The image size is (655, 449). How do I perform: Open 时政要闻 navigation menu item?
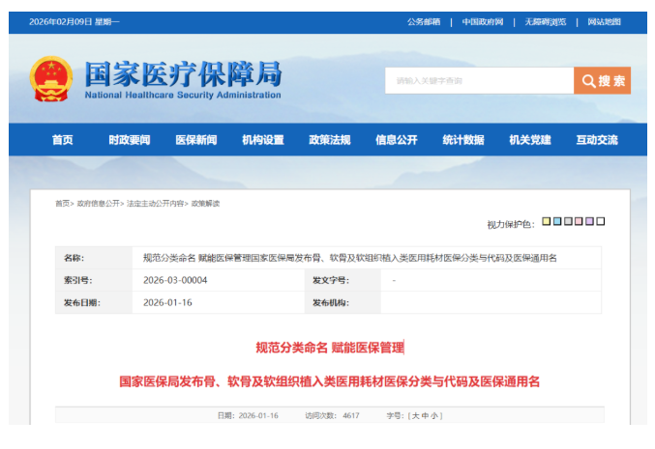(x=130, y=140)
